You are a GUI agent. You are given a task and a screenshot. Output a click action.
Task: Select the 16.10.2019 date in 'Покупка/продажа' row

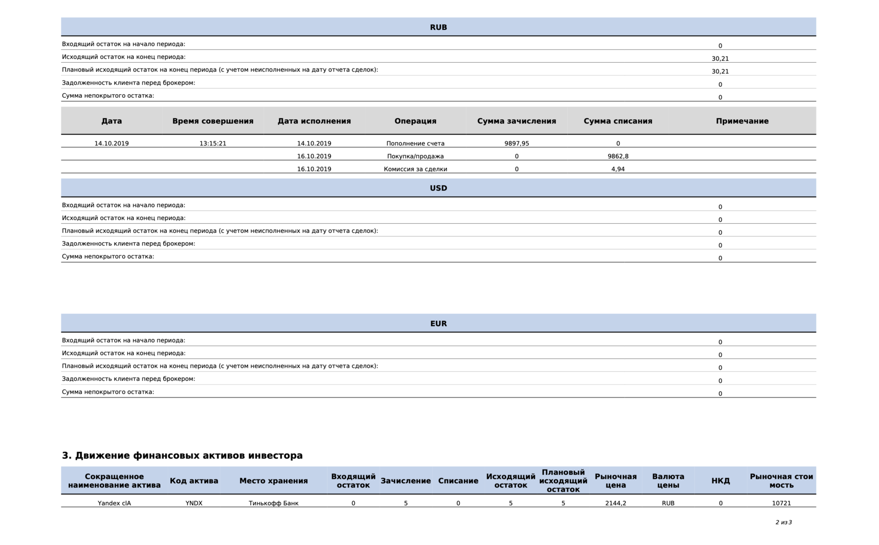(x=314, y=156)
